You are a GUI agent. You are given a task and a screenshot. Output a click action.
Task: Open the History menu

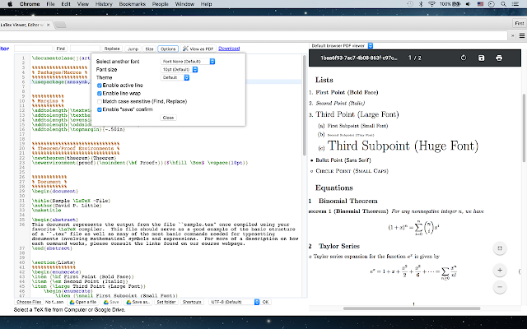[104, 4]
